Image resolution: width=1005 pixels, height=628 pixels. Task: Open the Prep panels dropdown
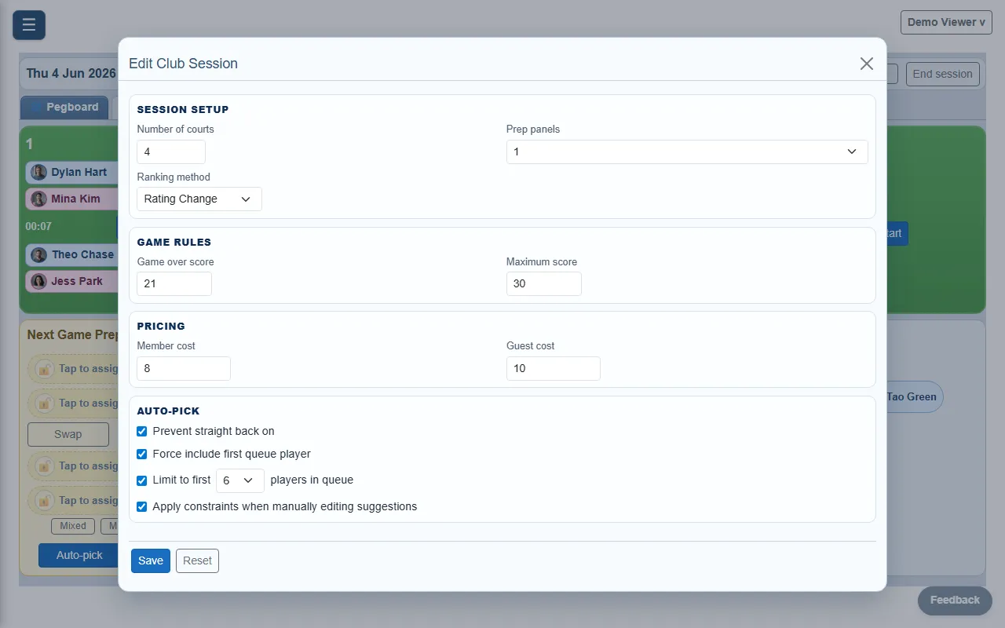coord(687,152)
